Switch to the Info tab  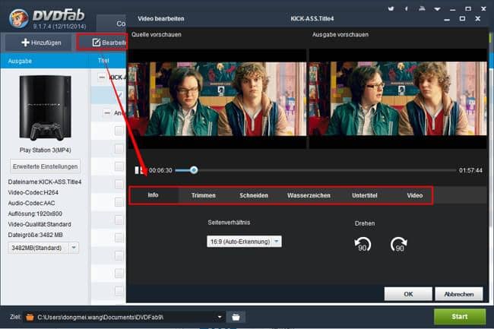click(153, 195)
